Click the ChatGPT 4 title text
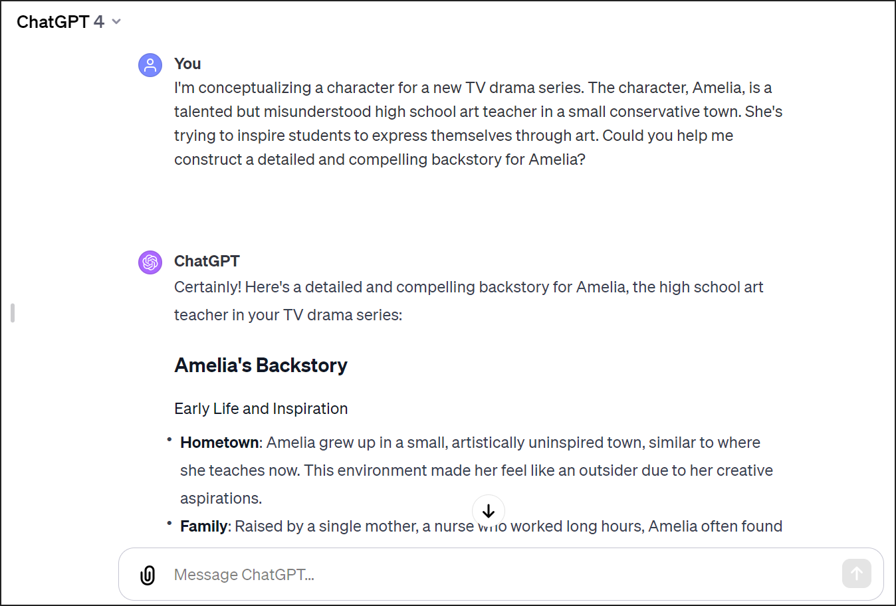The width and height of the screenshot is (896, 606). click(60, 22)
